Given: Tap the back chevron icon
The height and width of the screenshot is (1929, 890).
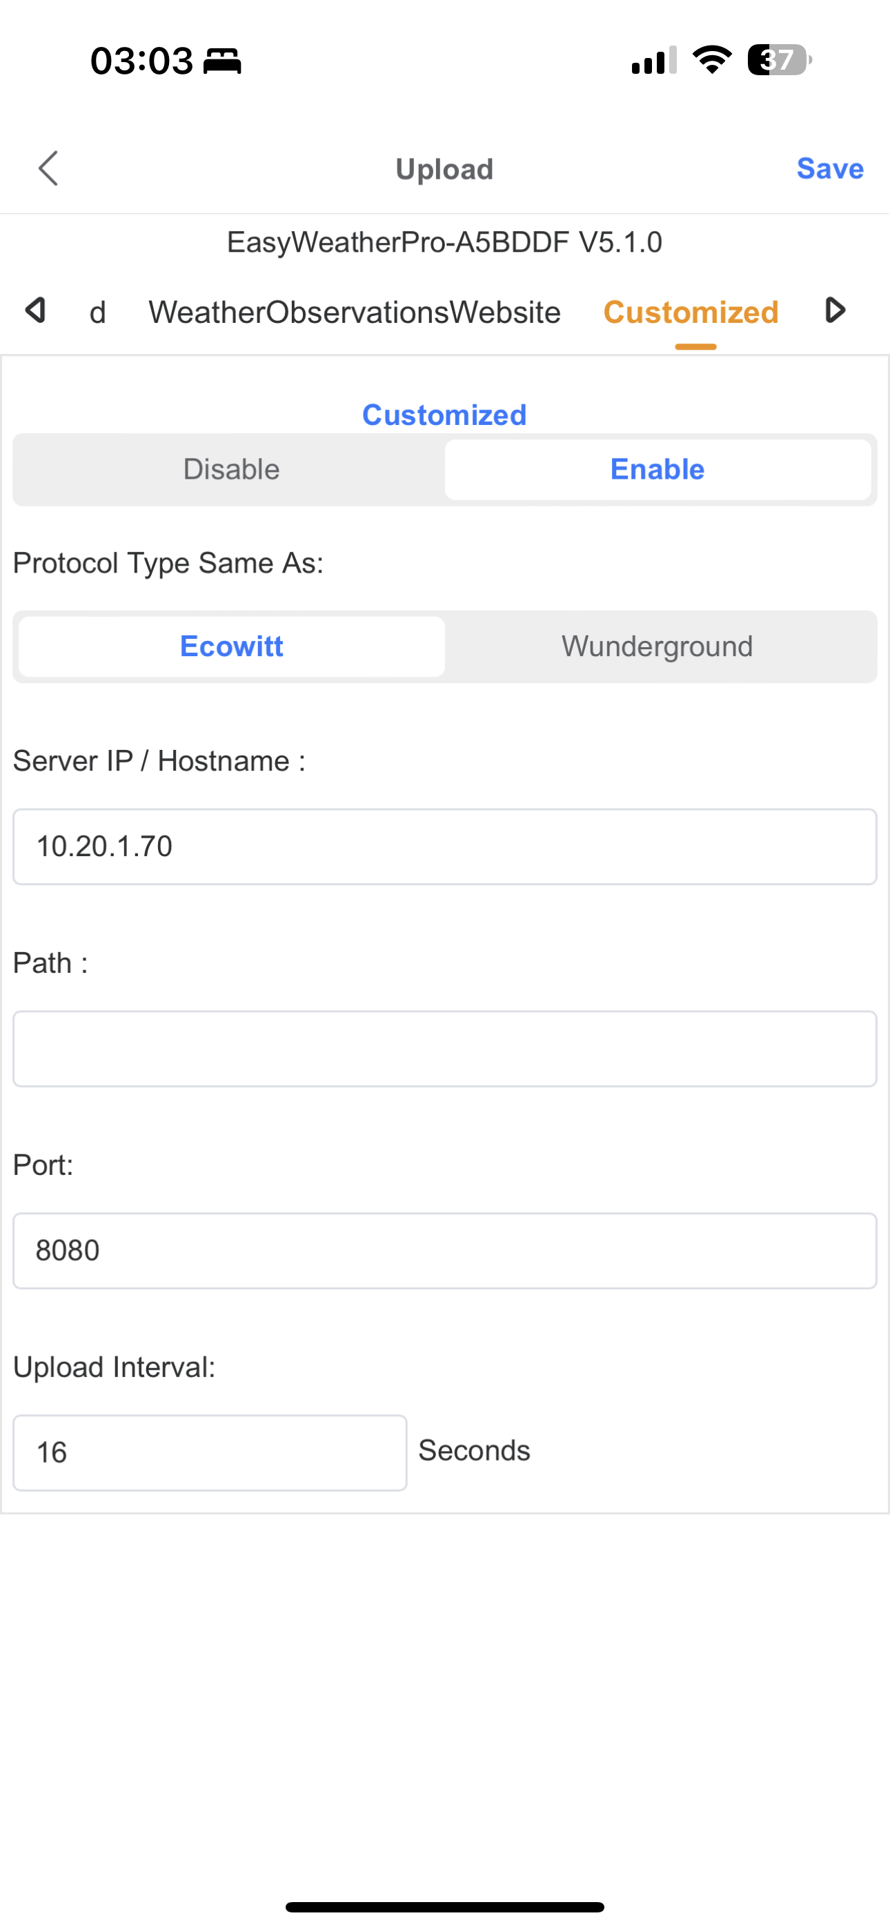Looking at the screenshot, I should [49, 168].
